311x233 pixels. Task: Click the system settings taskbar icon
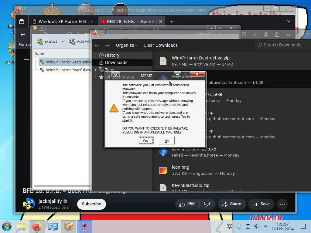[53, 226]
